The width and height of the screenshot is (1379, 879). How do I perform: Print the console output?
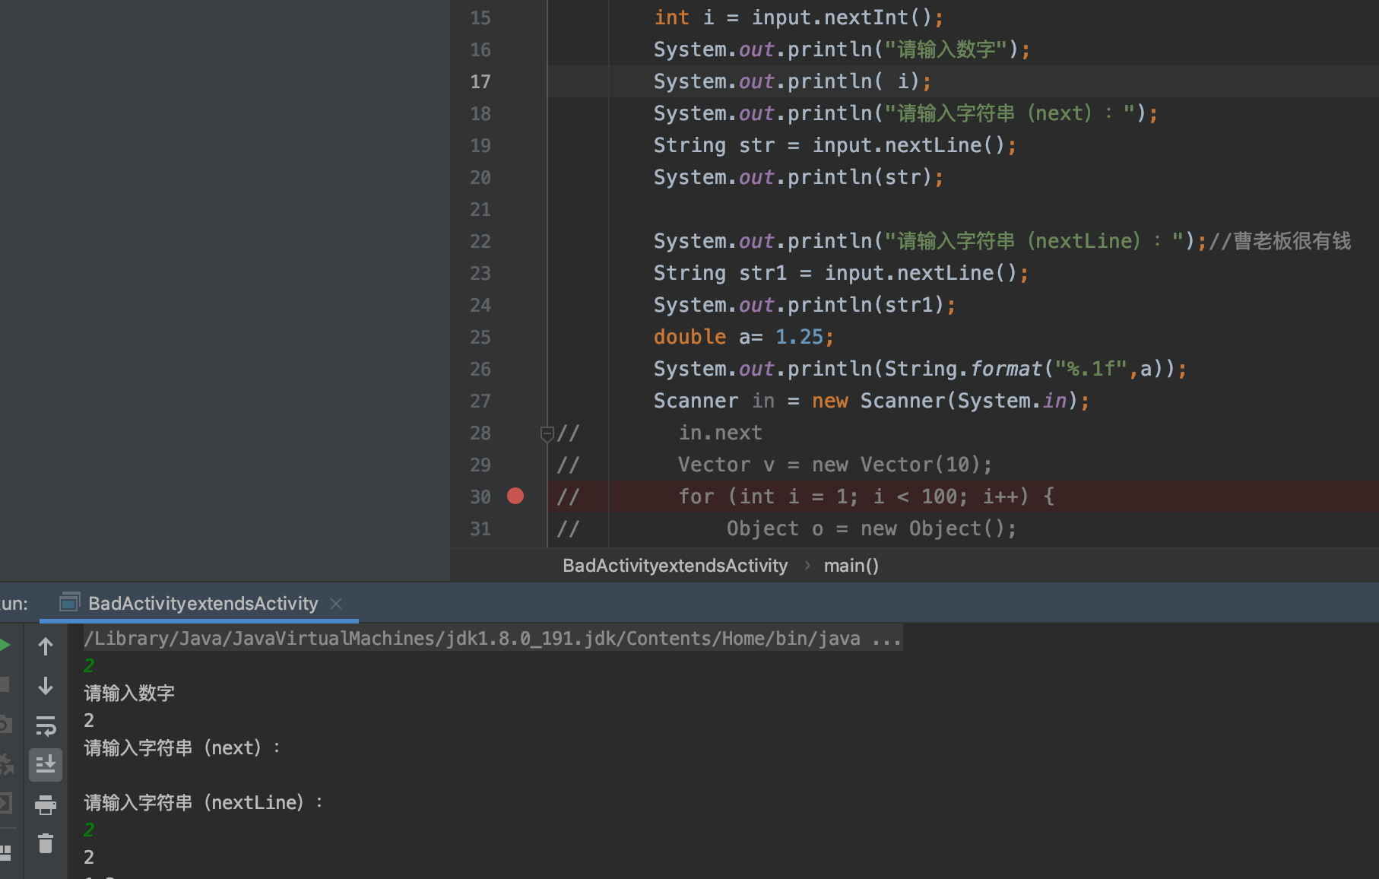pos(46,804)
